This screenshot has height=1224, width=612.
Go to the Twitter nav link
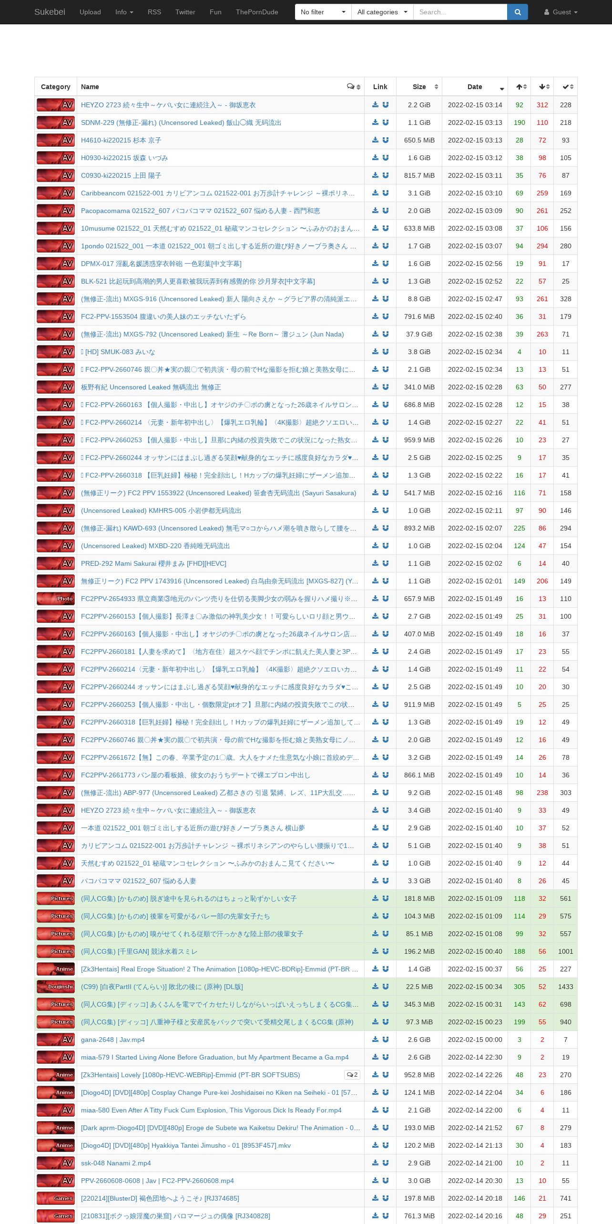pos(185,12)
